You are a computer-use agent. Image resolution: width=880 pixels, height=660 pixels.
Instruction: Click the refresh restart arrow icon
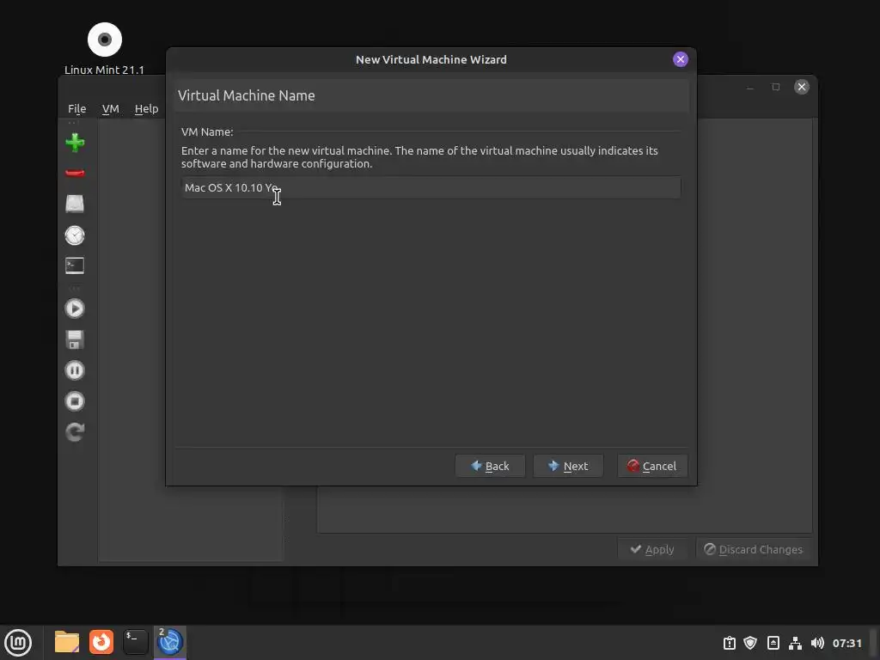75,431
